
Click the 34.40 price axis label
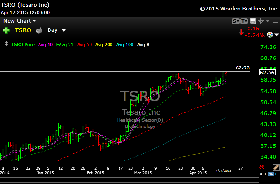(268, 157)
